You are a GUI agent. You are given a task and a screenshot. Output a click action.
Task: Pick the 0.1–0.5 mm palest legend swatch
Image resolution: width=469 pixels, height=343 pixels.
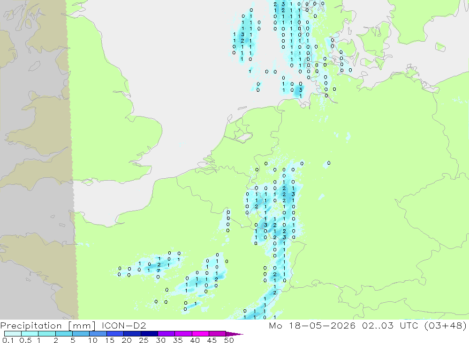13,334
